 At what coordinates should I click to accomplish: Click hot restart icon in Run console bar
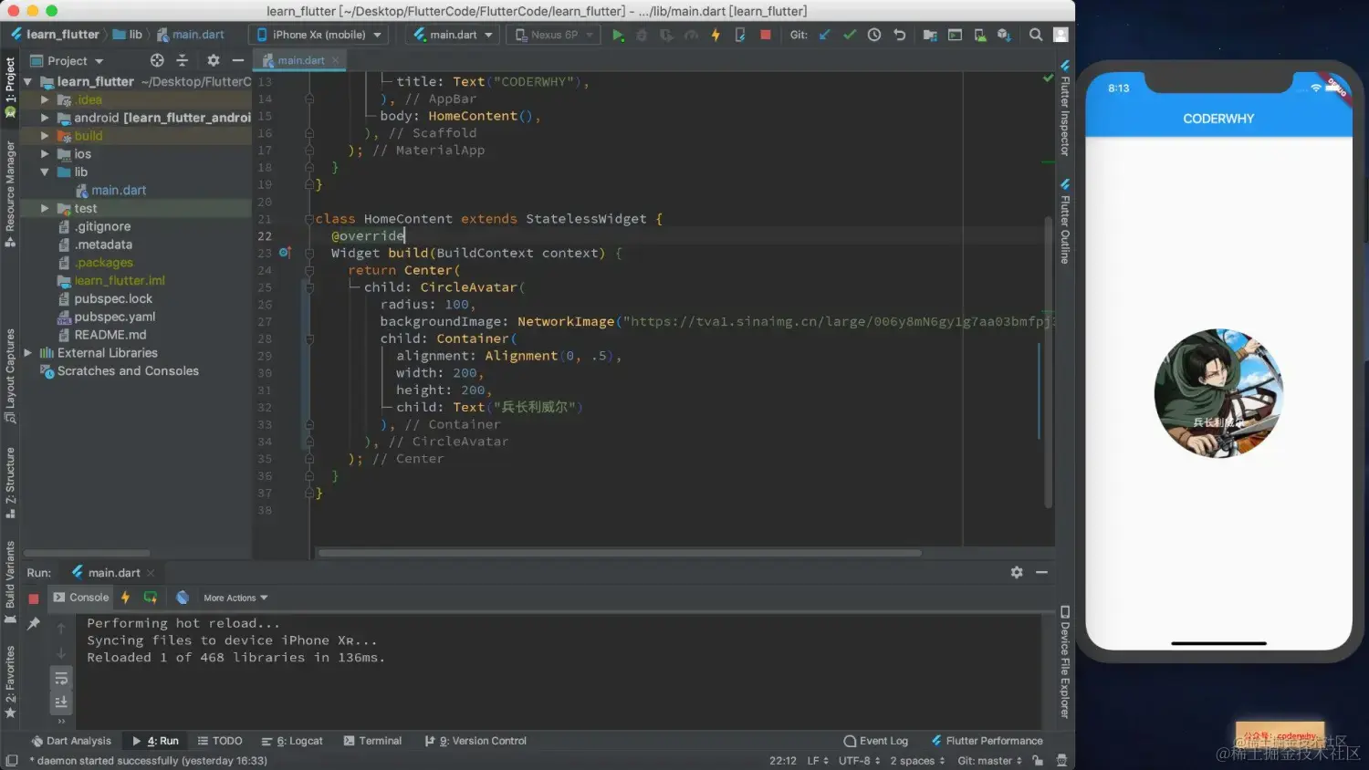click(x=150, y=598)
